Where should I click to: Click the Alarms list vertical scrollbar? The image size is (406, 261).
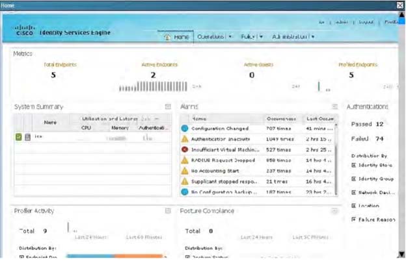[x=336, y=160]
